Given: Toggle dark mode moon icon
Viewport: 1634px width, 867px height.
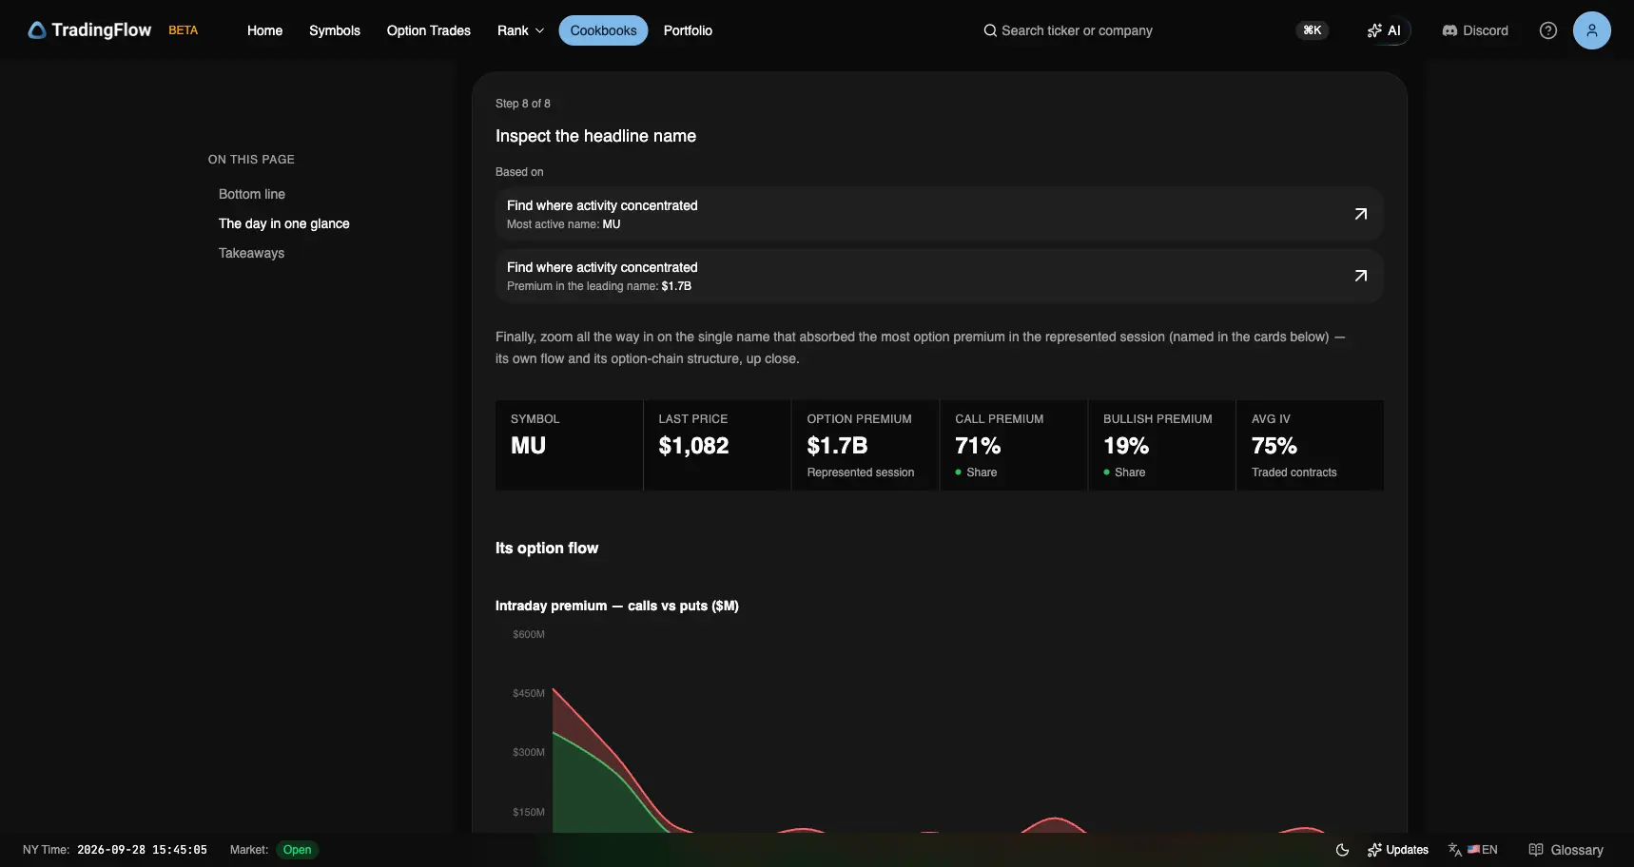Looking at the screenshot, I should (1342, 850).
